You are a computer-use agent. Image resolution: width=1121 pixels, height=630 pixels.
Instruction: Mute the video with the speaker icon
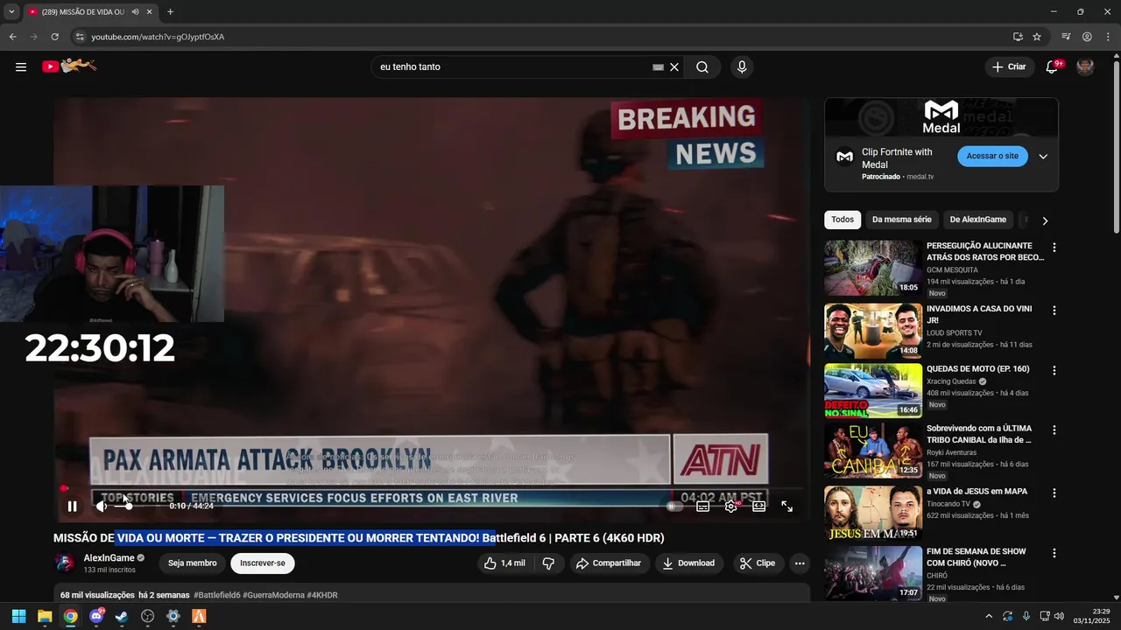(102, 506)
